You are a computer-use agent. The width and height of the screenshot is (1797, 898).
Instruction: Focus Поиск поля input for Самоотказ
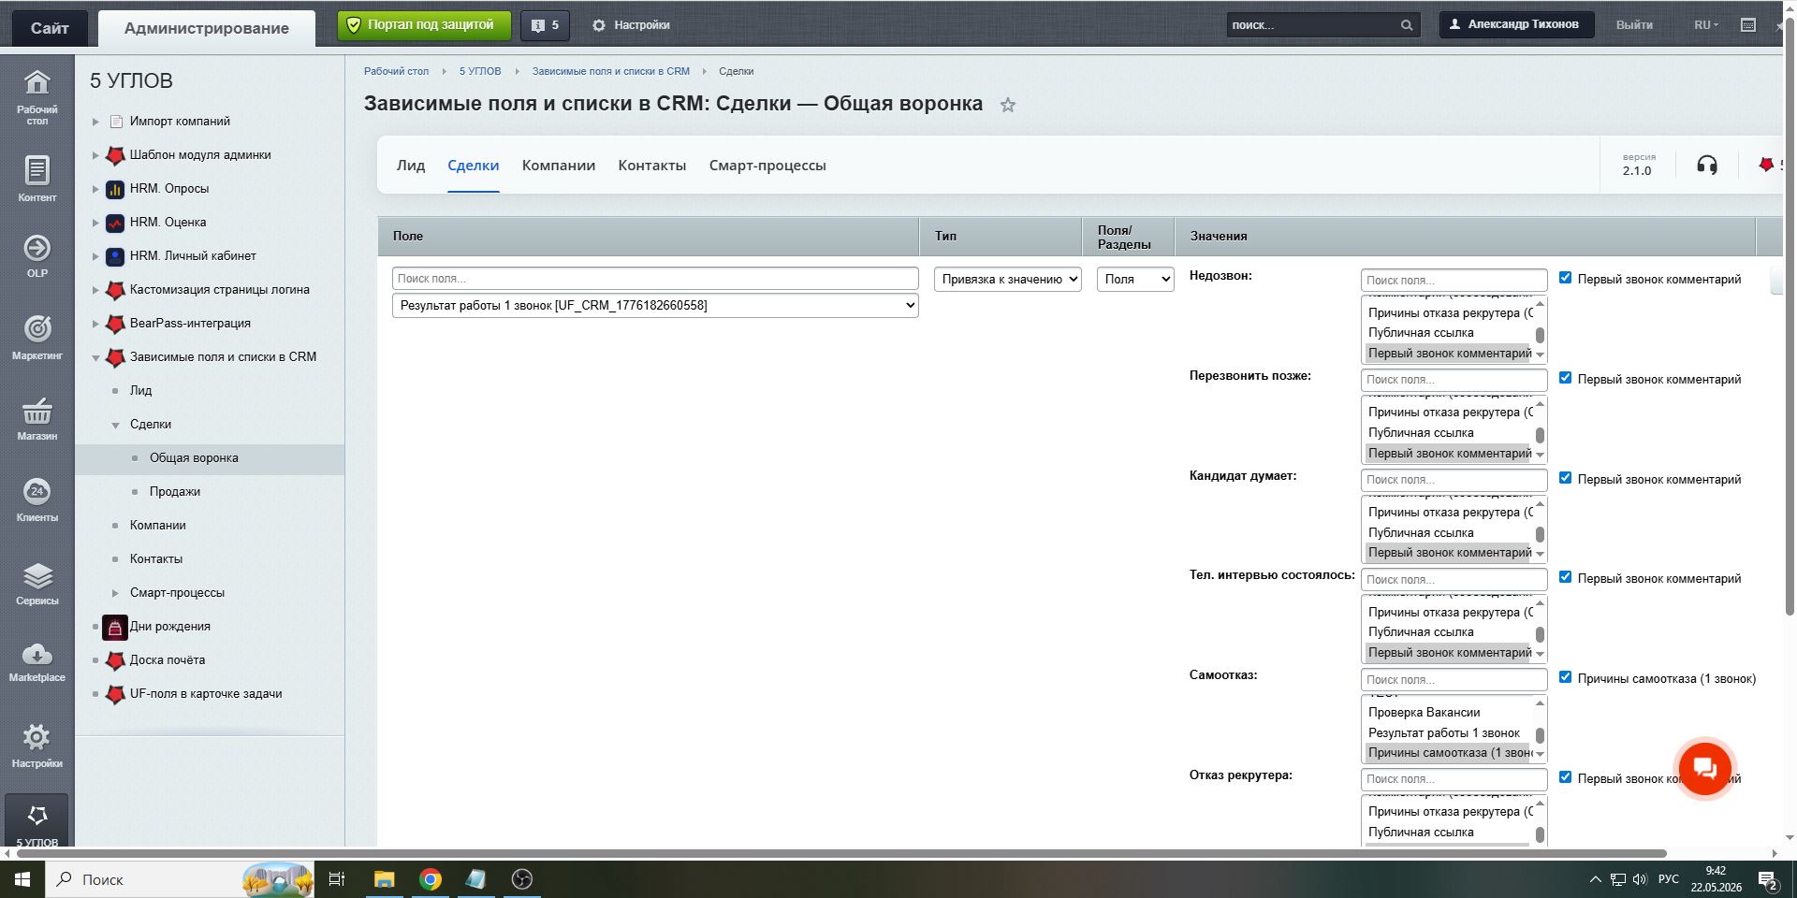[1454, 679]
